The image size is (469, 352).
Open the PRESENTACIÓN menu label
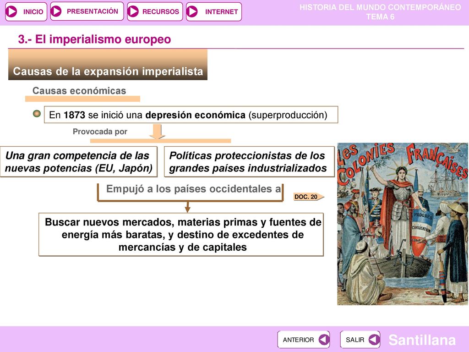tap(93, 11)
